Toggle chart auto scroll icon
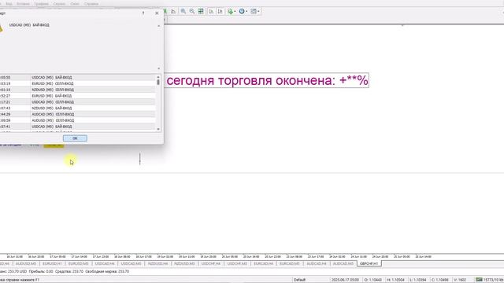The height and width of the screenshot is (283, 504). (x=211, y=11)
